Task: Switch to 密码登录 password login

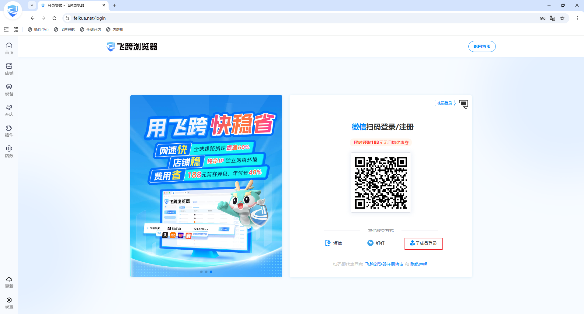Action: (x=445, y=103)
